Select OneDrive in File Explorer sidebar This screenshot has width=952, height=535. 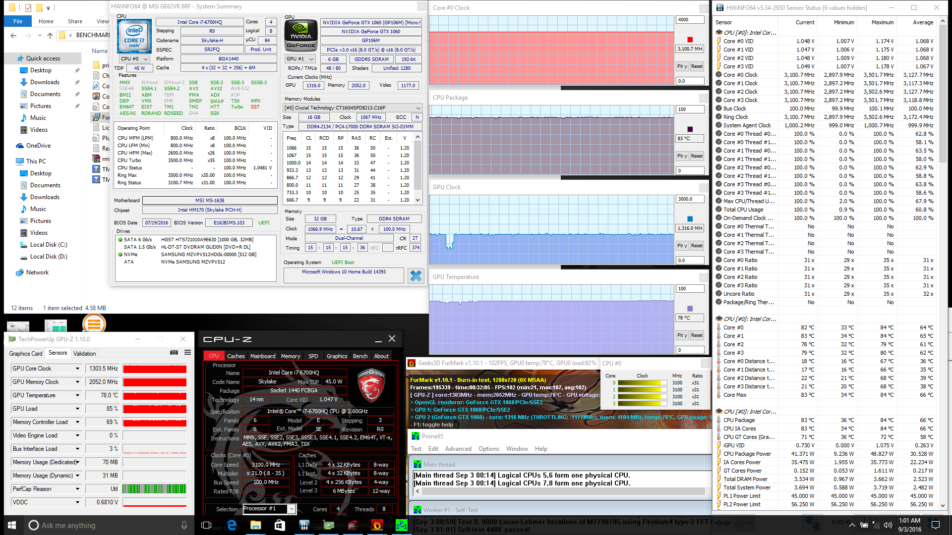click(x=38, y=146)
